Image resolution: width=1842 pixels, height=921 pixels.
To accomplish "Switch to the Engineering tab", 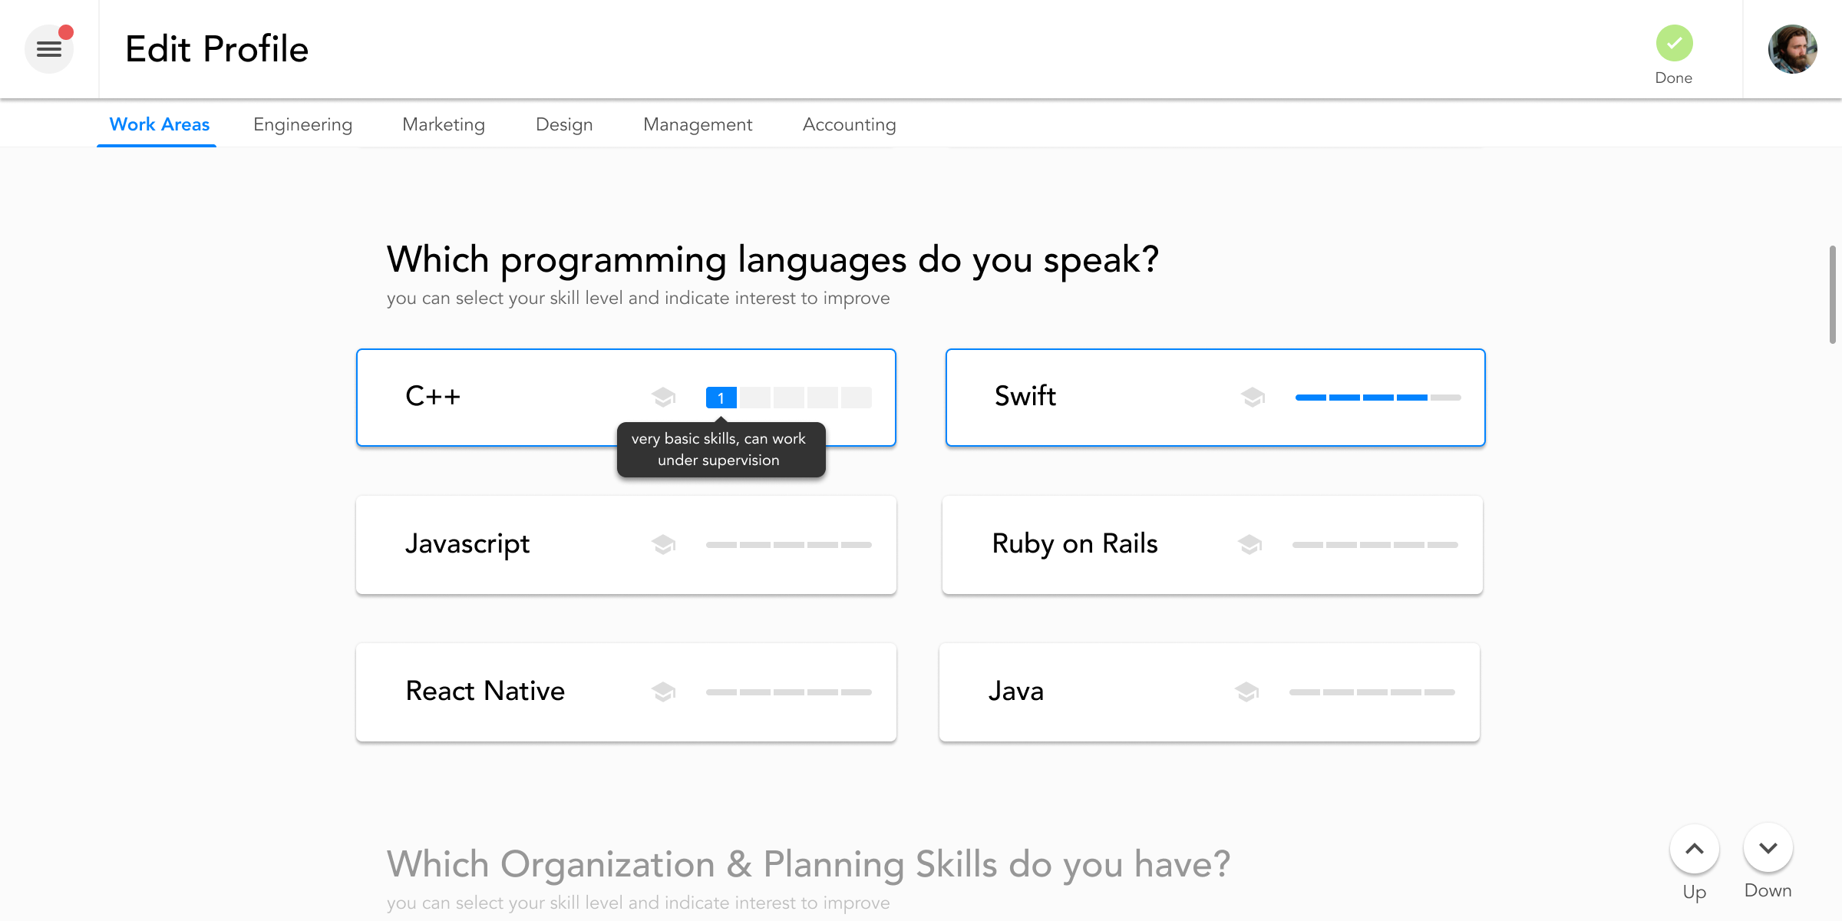I will click(302, 124).
